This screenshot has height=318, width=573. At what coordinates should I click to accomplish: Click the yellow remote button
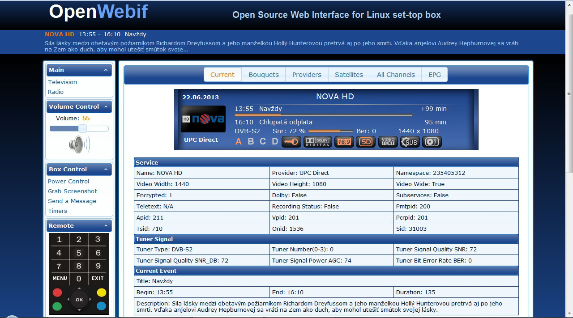click(102, 293)
